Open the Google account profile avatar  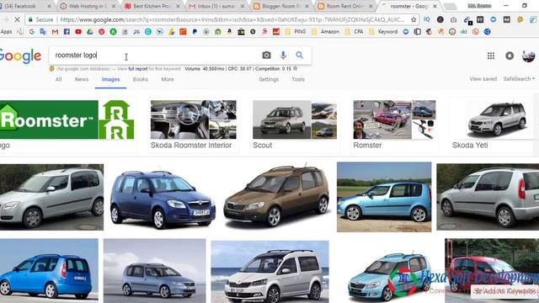point(528,56)
